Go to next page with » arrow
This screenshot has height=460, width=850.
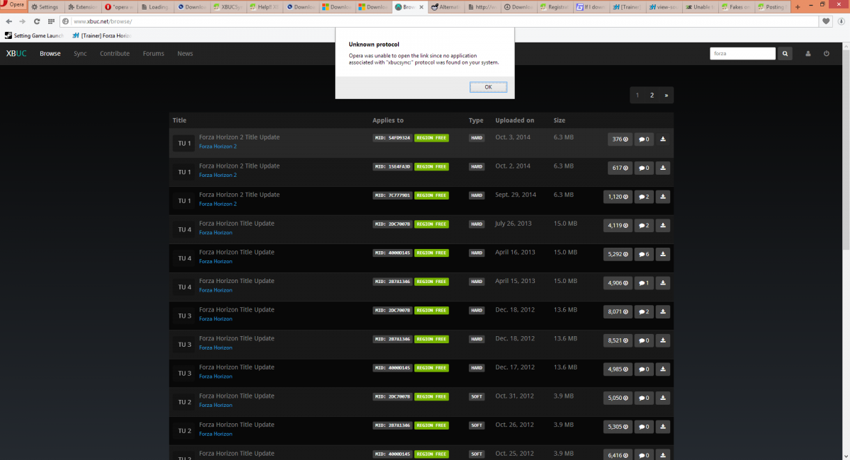(666, 95)
